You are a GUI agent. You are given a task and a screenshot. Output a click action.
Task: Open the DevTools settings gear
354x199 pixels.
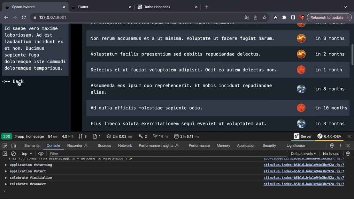332,146
